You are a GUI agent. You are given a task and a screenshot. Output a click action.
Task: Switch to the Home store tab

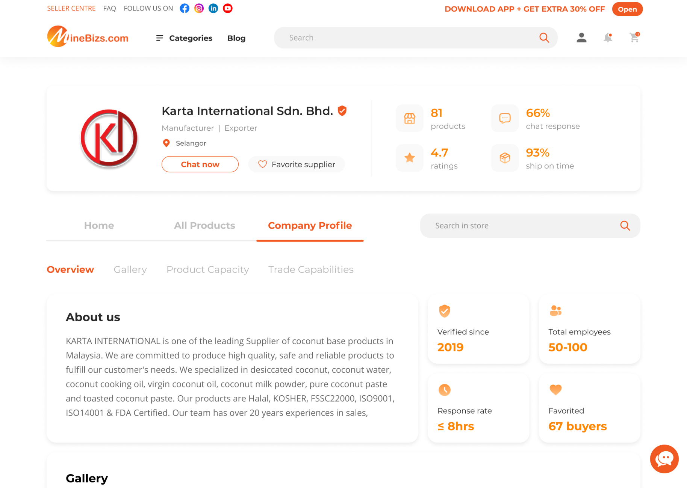point(99,226)
